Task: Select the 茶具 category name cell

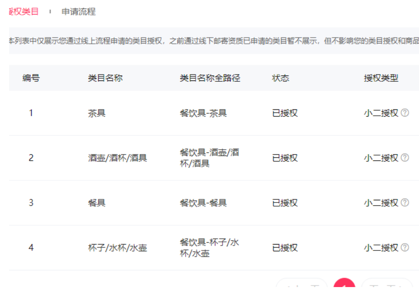Action: click(x=97, y=113)
